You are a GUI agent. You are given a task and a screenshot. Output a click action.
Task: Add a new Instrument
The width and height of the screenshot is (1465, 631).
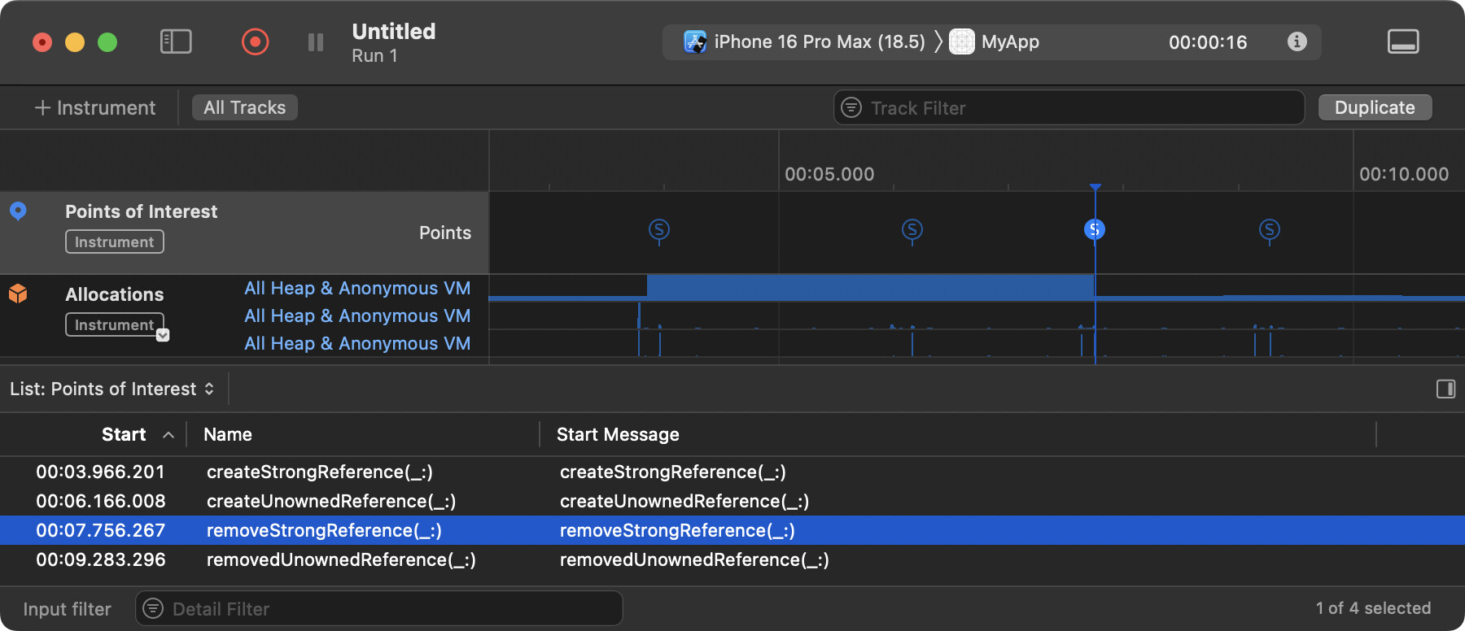point(94,107)
